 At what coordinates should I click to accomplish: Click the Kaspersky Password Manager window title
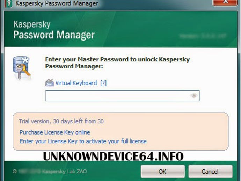tap(57, 3)
